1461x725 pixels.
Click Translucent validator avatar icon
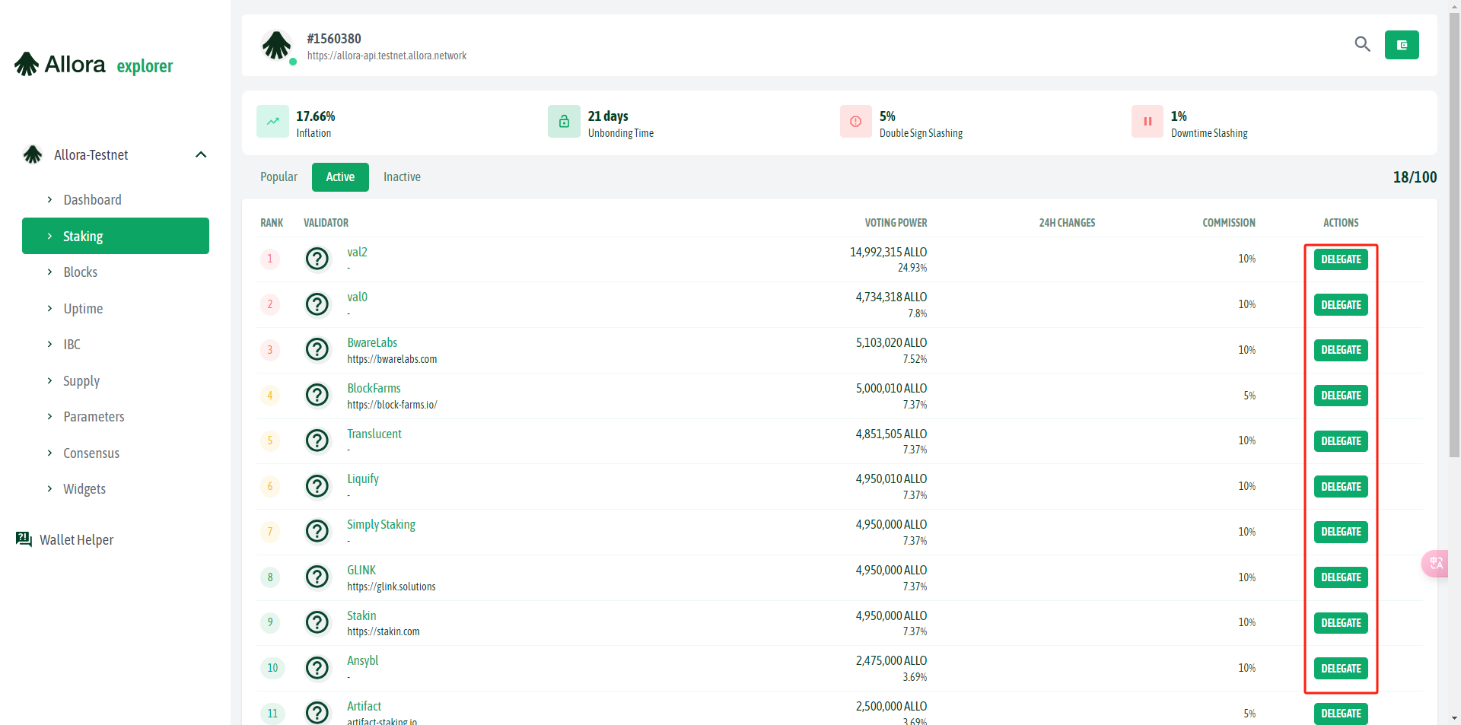point(317,440)
